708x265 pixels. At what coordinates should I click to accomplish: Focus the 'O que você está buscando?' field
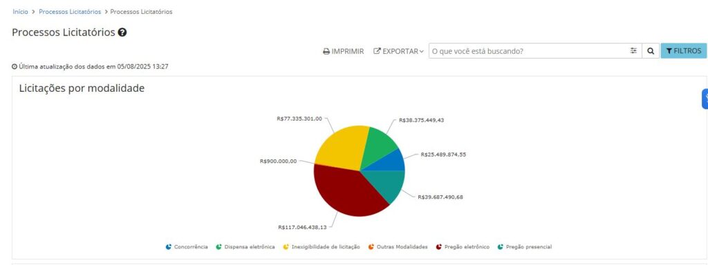pos(528,51)
